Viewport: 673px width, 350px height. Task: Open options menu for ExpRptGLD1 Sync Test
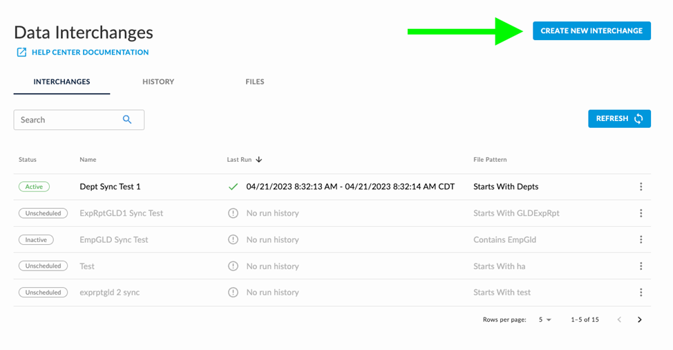click(641, 213)
